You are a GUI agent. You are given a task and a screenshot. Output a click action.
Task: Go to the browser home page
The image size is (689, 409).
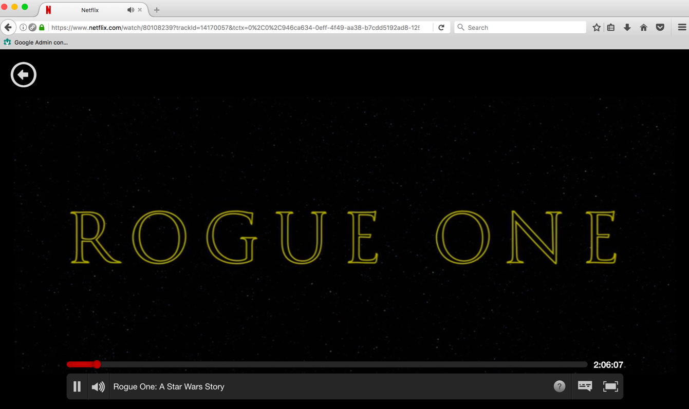[644, 27]
